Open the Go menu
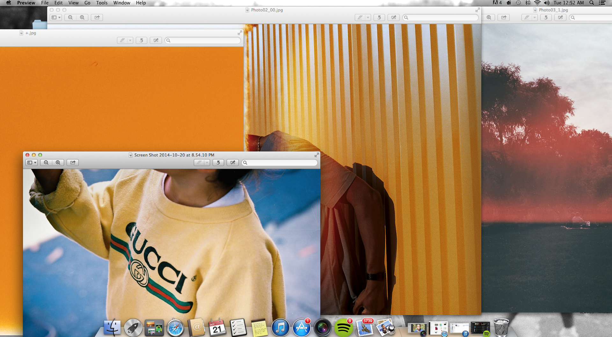The image size is (612, 337). (x=87, y=3)
